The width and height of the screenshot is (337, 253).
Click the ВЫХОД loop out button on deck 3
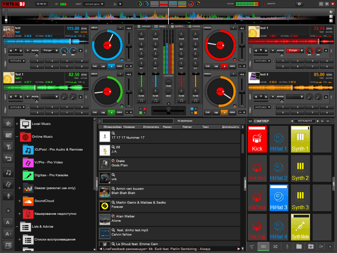[x=35, y=97]
